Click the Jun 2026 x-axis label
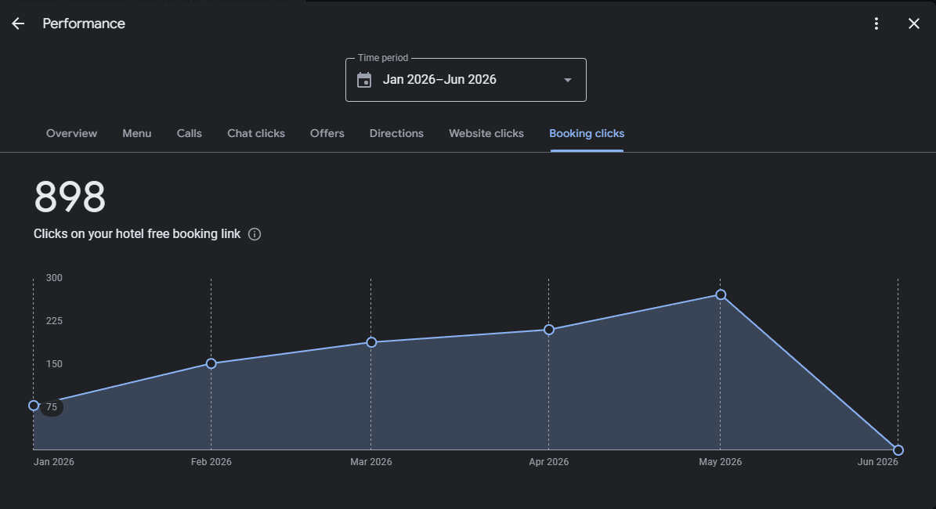 [x=877, y=462]
